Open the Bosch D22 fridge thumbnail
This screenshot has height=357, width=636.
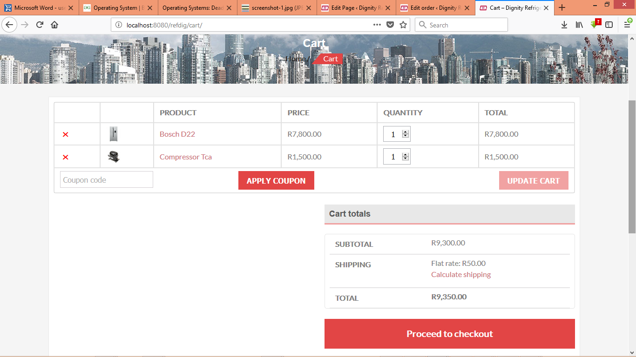(114, 134)
